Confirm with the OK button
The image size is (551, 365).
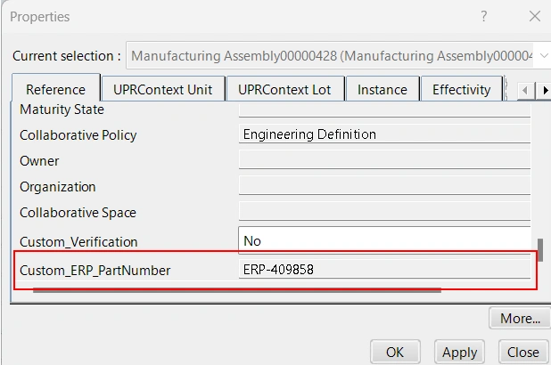[394, 352]
